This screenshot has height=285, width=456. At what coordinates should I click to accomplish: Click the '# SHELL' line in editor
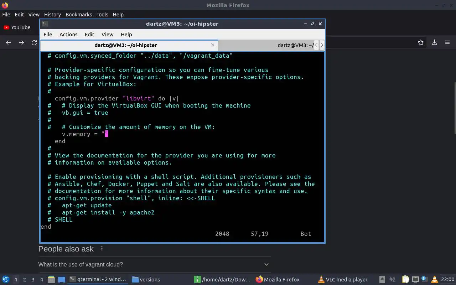[x=60, y=219]
